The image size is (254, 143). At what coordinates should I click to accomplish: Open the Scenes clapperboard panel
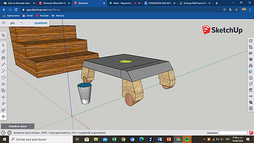(250, 90)
